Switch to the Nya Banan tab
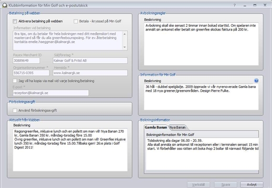Viewport: 272px width, 188px height. point(178,128)
